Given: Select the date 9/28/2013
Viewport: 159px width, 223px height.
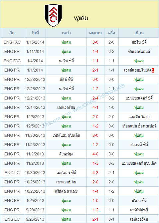Looking at the screenshot, I should (x=35, y=210).
